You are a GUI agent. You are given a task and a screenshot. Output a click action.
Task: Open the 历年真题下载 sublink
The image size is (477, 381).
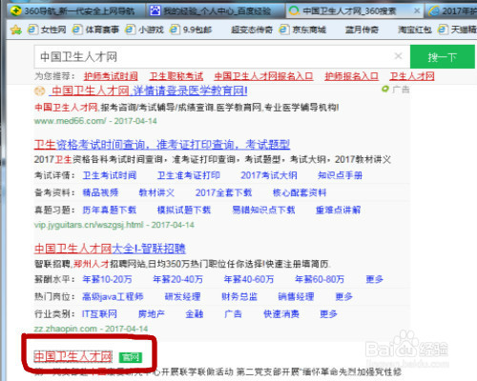(x=110, y=210)
